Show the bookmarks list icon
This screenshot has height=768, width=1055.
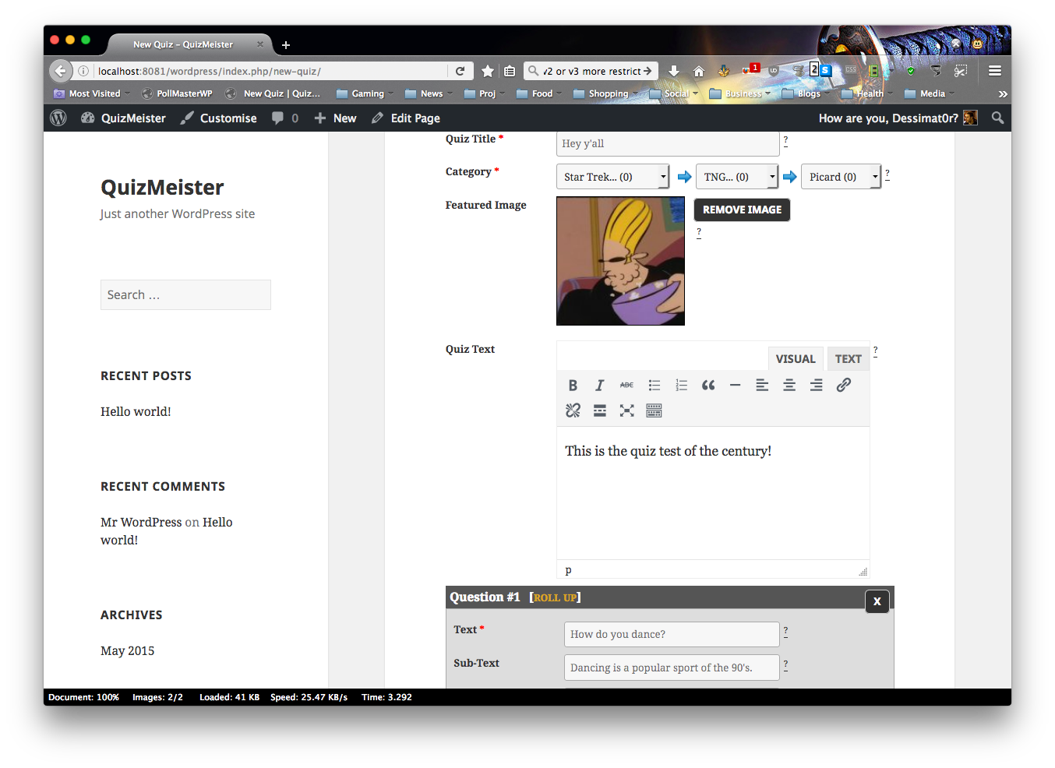(x=510, y=71)
